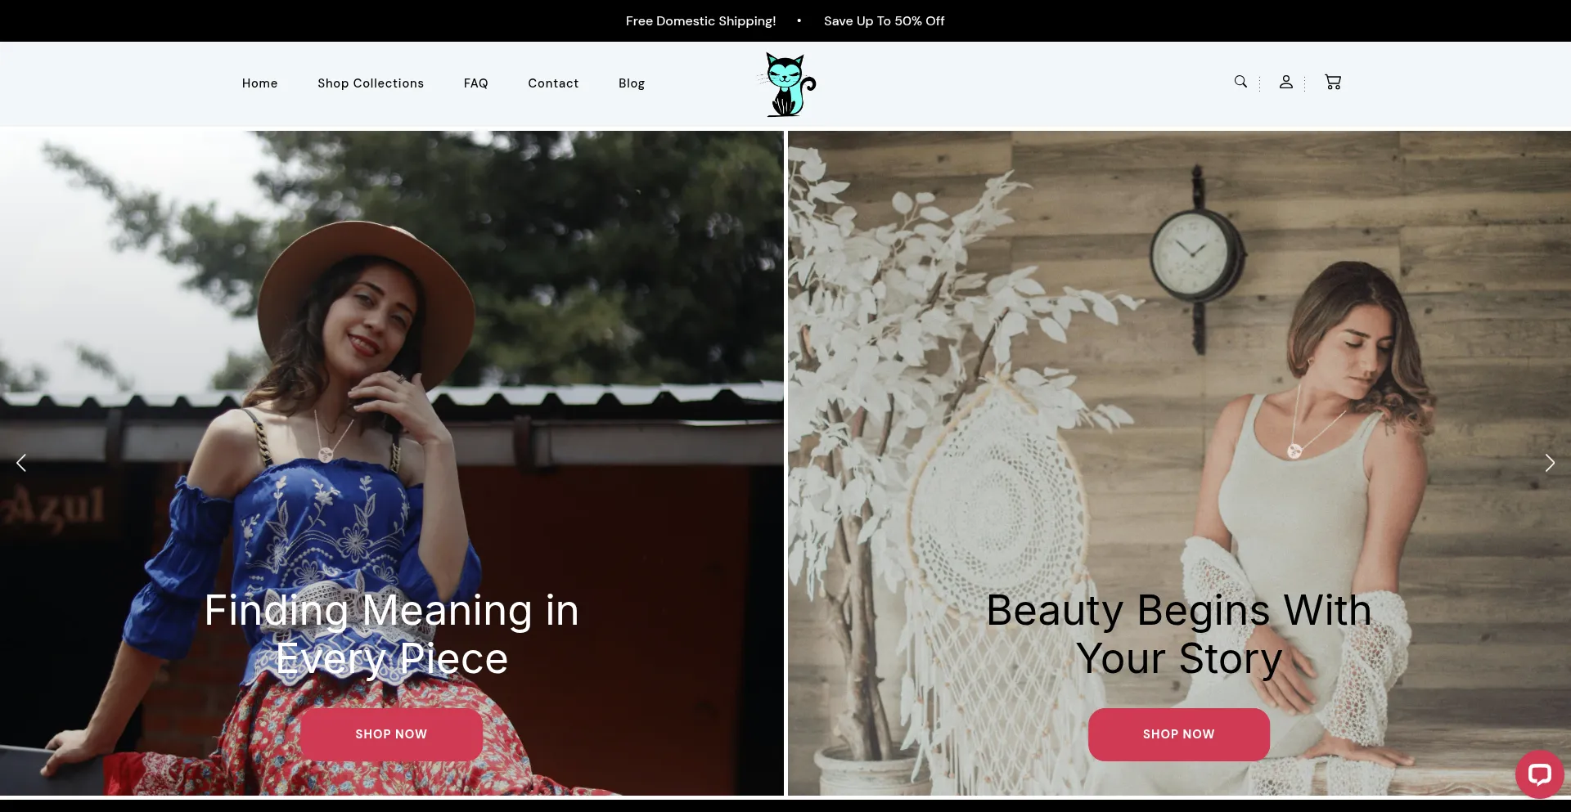Click the Finding Meaning in Every Piece heading
Image resolution: width=1571 pixels, height=812 pixels.
391,634
